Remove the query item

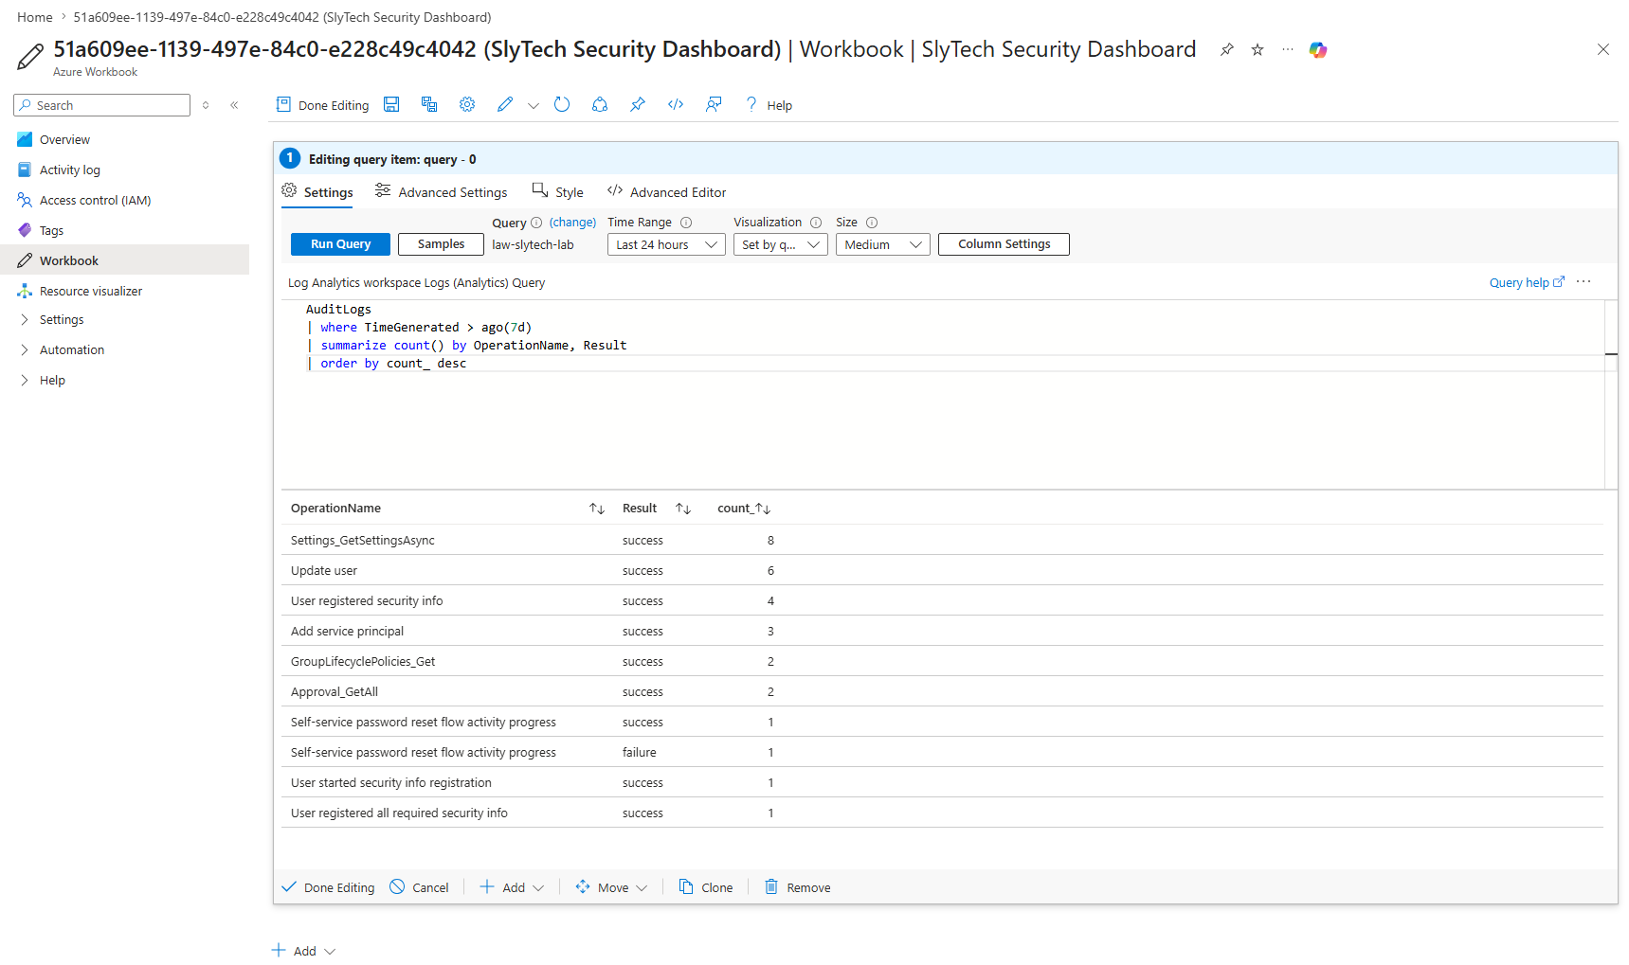pyautogui.click(x=797, y=887)
